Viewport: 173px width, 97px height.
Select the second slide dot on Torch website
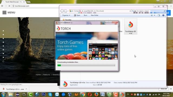coord(3,34)
